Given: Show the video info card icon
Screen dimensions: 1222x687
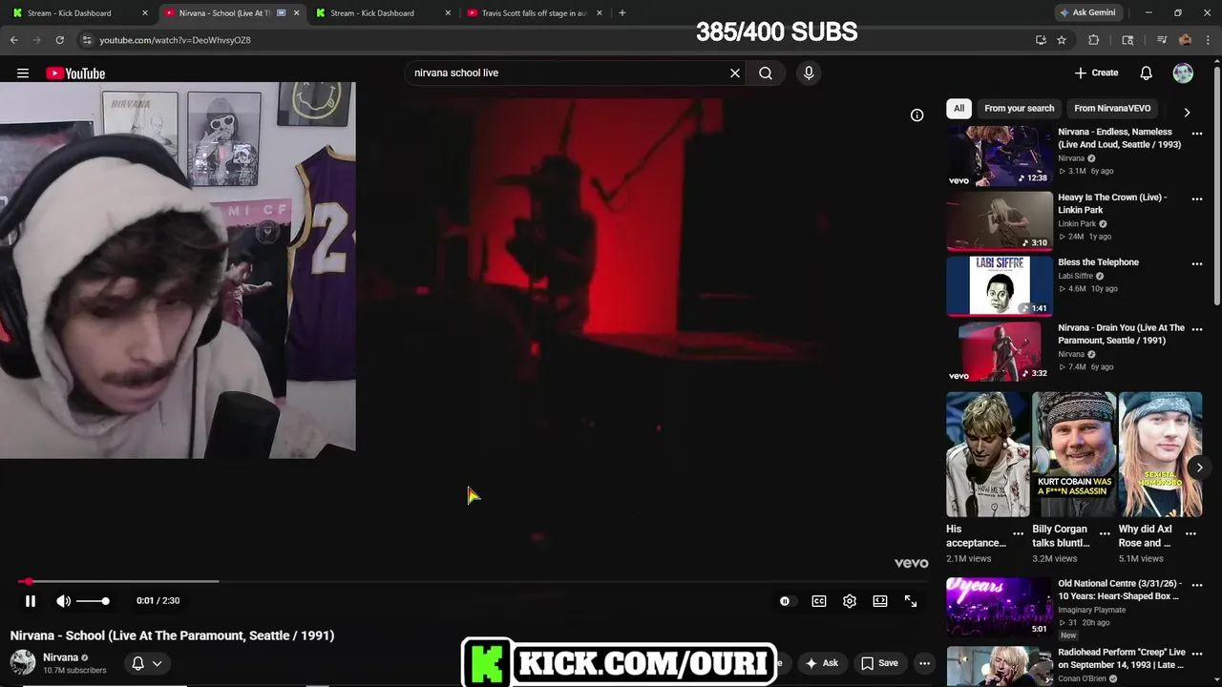Looking at the screenshot, I should (x=916, y=115).
